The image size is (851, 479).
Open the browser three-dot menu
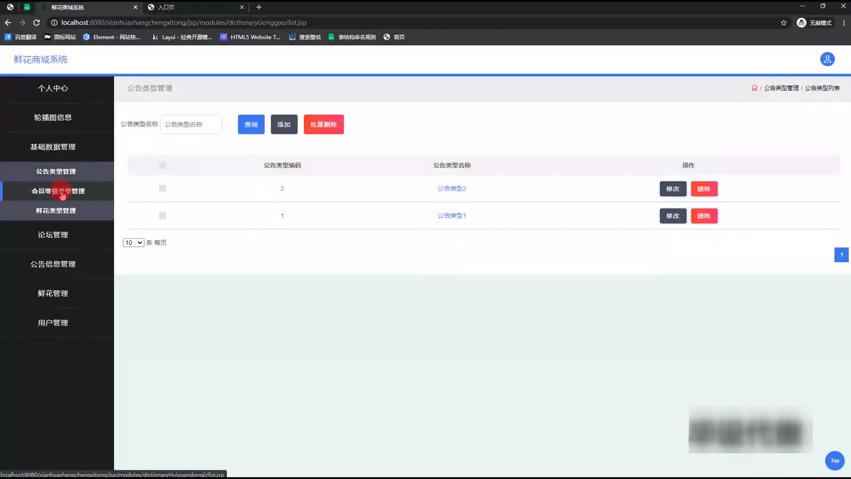[x=844, y=23]
